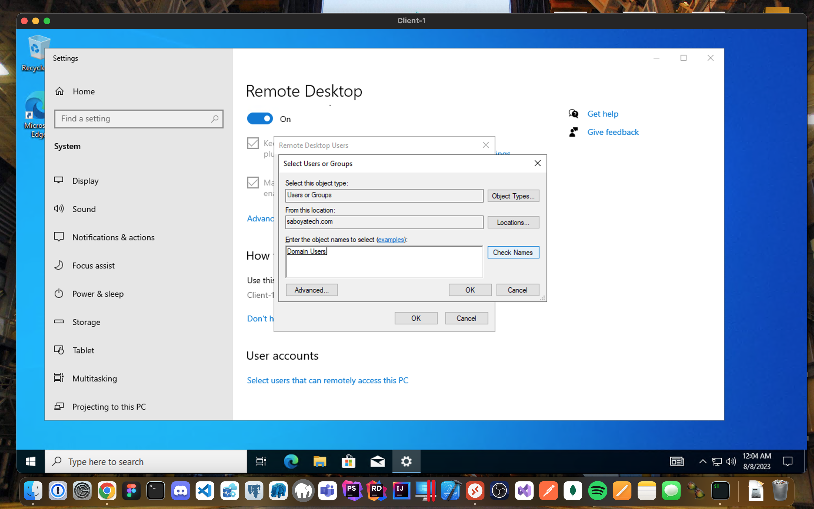Uncheck the Make my PC discoverable checkbox

click(x=253, y=183)
